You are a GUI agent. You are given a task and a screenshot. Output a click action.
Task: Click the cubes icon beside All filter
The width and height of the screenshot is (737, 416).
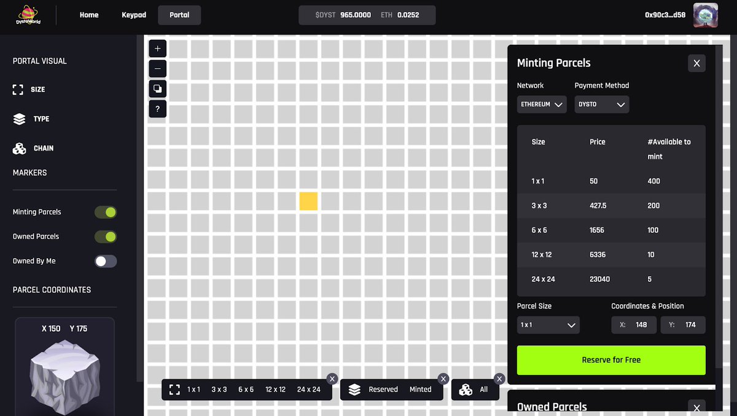(466, 390)
